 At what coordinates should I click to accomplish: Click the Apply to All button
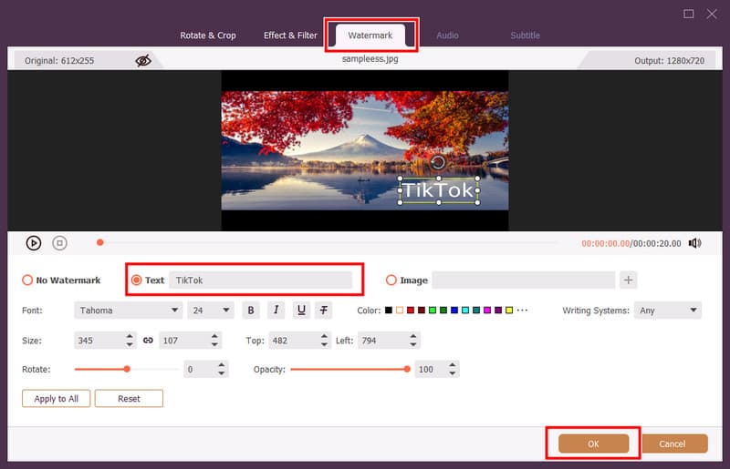point(56,399)
